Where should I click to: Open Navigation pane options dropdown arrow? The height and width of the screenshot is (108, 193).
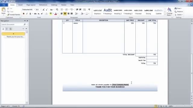[25, 21]
